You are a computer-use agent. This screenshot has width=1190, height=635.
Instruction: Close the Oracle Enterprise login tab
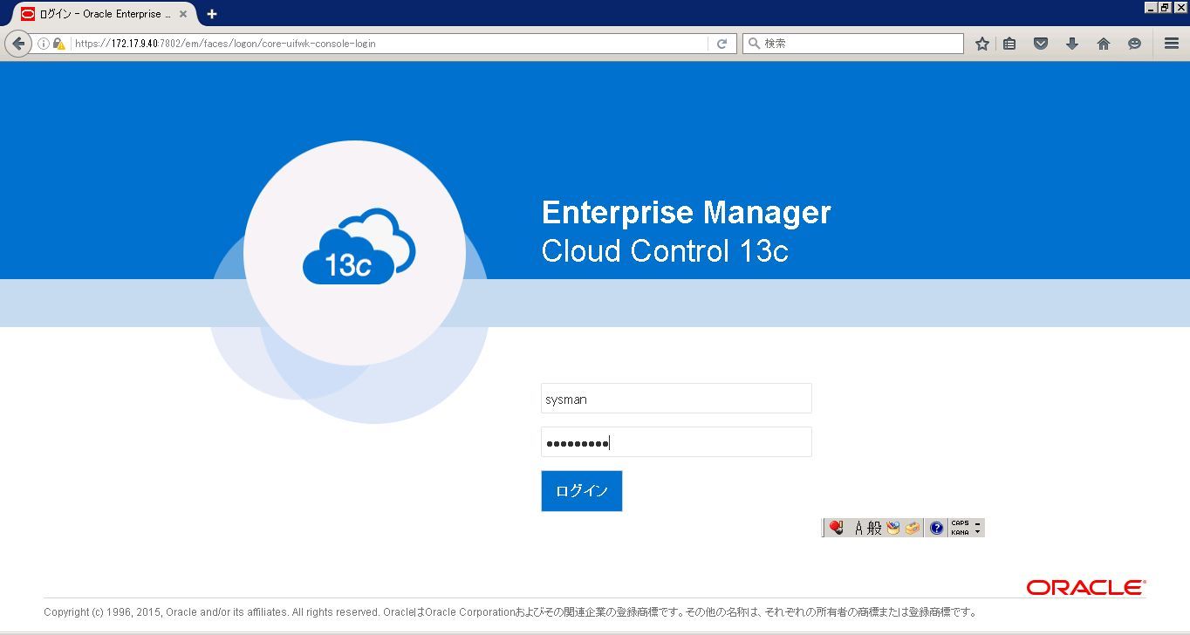[x=183, y=14]
